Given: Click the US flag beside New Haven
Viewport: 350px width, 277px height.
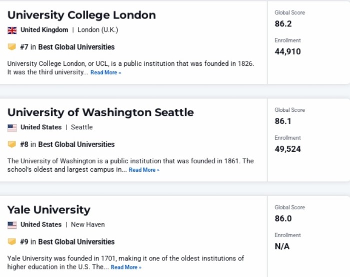Looking at the screenshot, I should [x=12, y=225].
